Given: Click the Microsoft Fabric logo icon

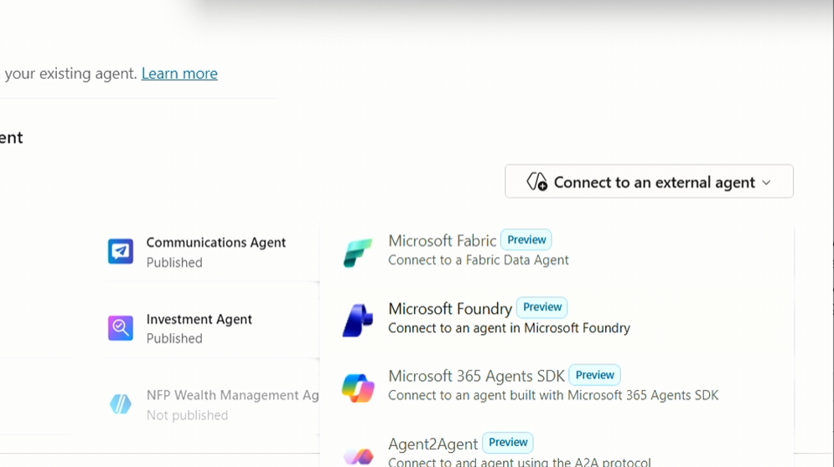Looking at the screenshot, I should 358,253.
